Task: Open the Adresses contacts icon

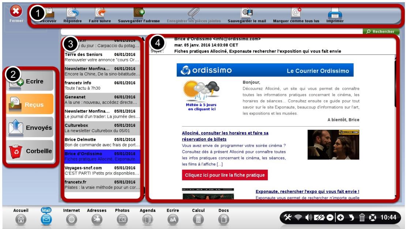Action: (x=97, y=219)
